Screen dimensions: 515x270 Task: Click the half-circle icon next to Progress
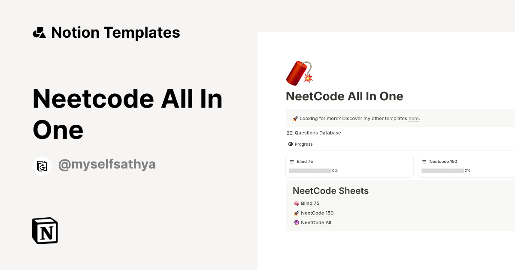(x=291, y=144)
